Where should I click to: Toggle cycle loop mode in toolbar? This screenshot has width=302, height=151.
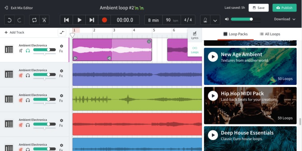point(34,20)
